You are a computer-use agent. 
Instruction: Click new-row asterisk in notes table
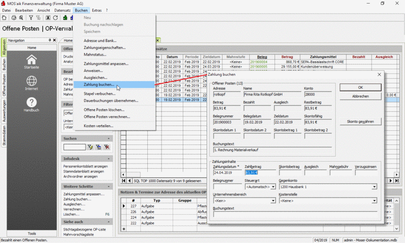(x=124, y=229)
